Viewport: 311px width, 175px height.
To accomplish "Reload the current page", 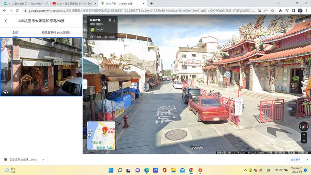I will click(17, 11).
